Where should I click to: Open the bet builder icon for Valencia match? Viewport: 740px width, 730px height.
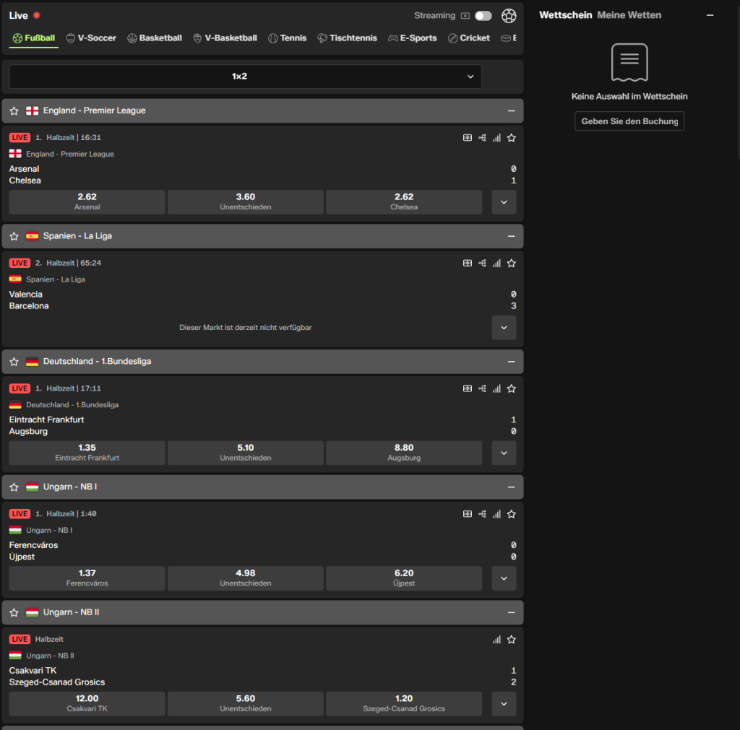tap(482, 263)
